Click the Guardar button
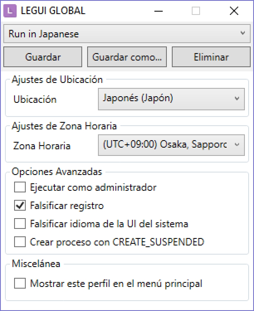 (x=43, y=57)
